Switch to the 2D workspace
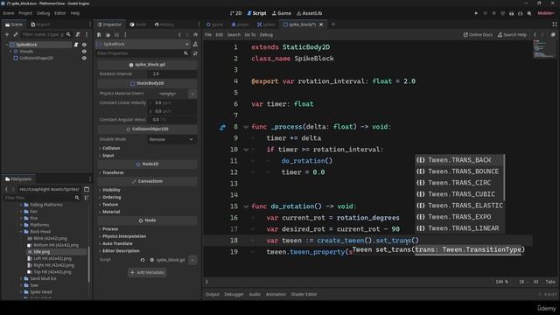The height and width of the screenshot is (315, 560). [x=235, y=13]
